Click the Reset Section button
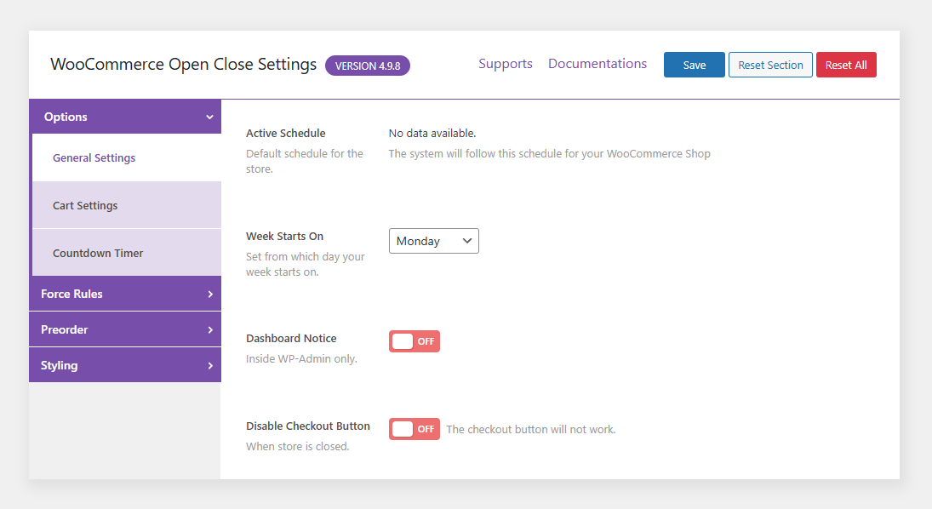Screen dimensions: 932x509 tap(770, 64)
